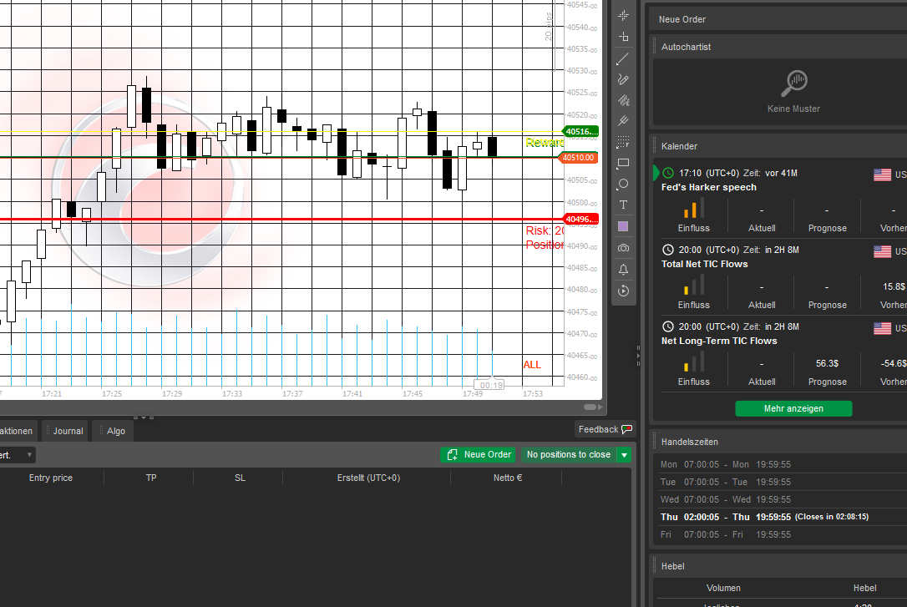907x607 pixels.
Task: Open the Total Net TIC Flows calendar event
Action: (780, 277)
